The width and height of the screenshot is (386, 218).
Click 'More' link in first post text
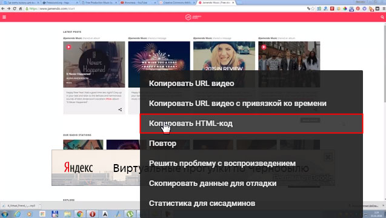click(x=108, y=99)
